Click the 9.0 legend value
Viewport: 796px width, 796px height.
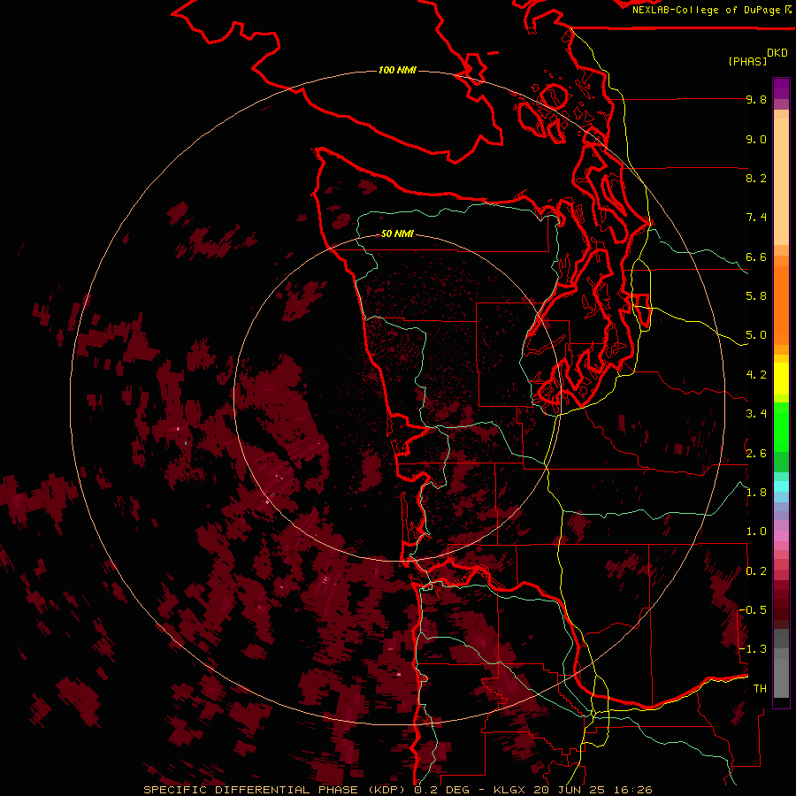click(x=756, y=139)
